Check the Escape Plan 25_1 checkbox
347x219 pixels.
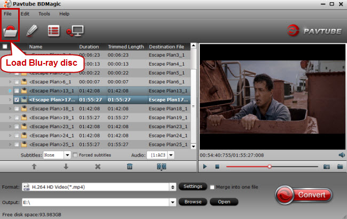[x=17, y=145]
